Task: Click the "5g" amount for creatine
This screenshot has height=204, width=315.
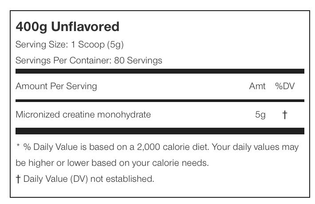Action: (x=260, y=114)
